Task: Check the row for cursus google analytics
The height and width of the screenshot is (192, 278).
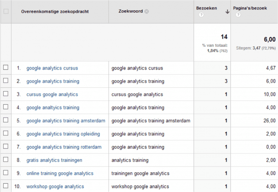Action: pos(6,93)
